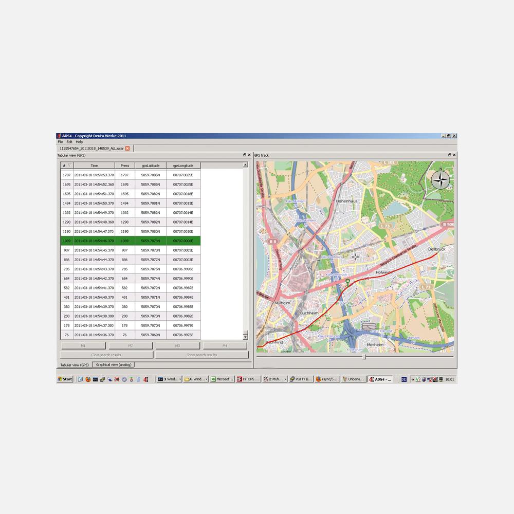Click longitude cell 00707.0018E
Screen dimensions: 514x514
tap(183, 194)
